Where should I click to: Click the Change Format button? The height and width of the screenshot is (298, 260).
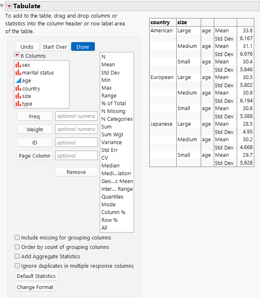[x=35, y=287]
